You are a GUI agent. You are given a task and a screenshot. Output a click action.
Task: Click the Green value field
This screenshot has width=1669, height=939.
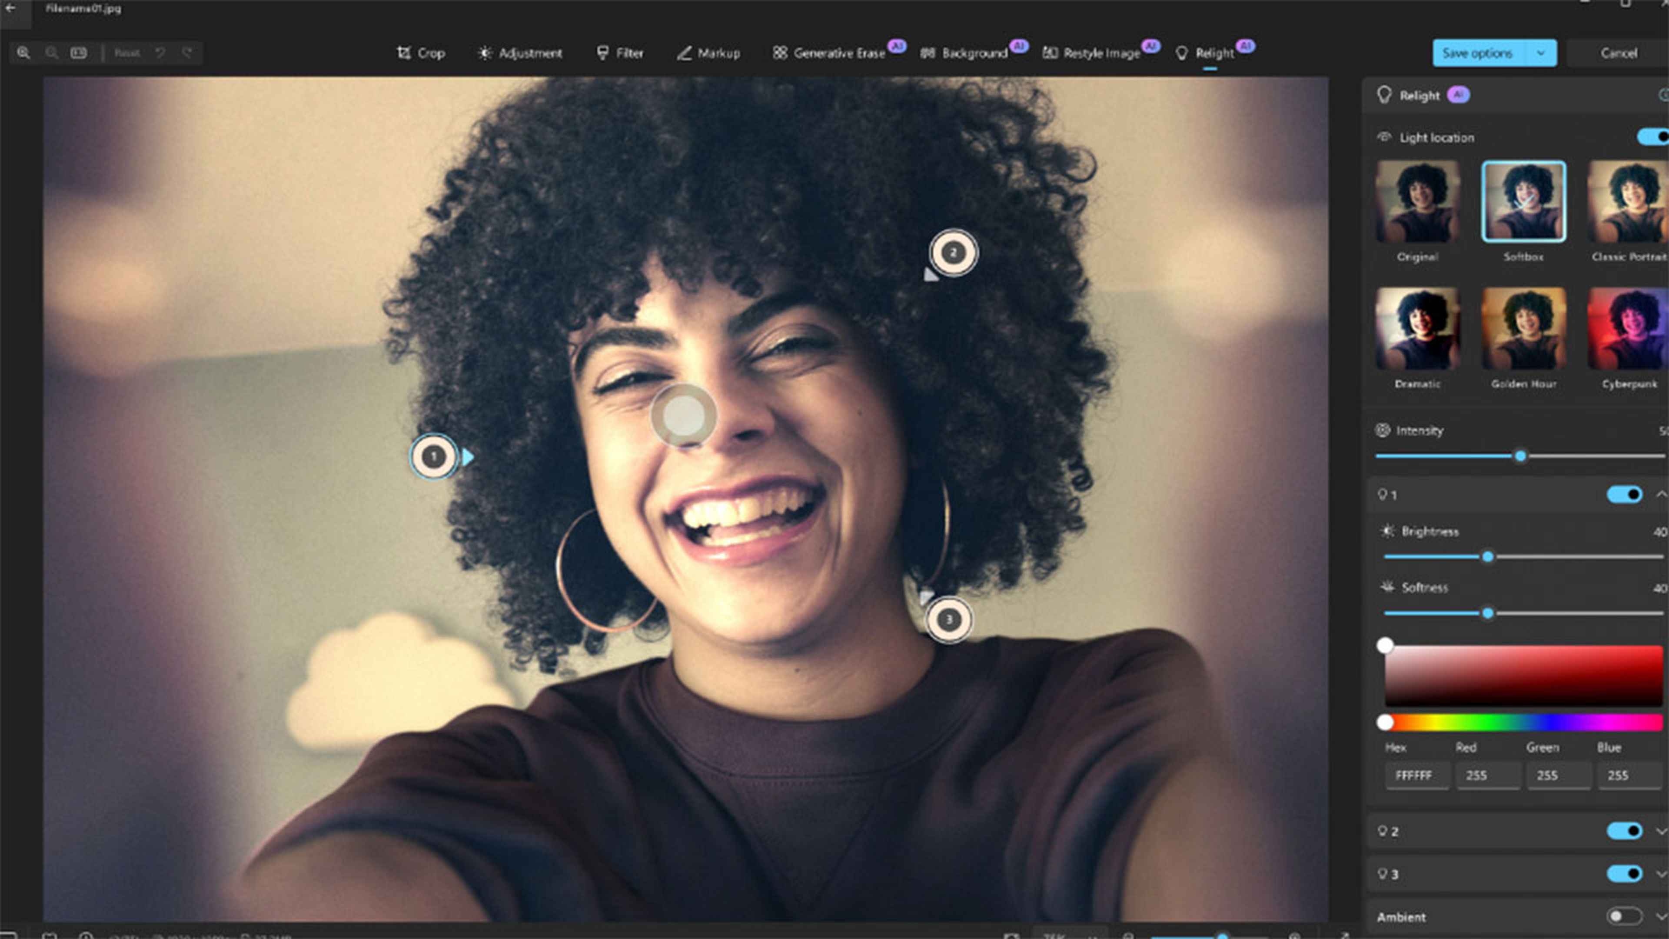1559,776
